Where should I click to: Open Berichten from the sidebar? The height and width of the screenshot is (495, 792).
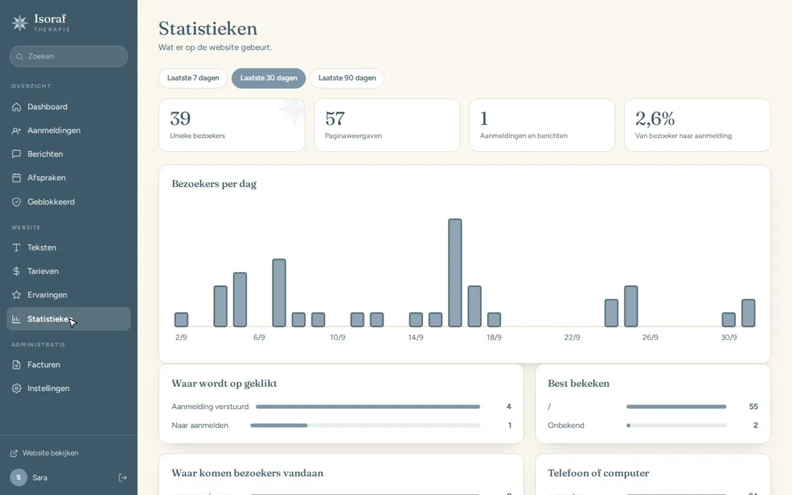(x=69, y=154)
